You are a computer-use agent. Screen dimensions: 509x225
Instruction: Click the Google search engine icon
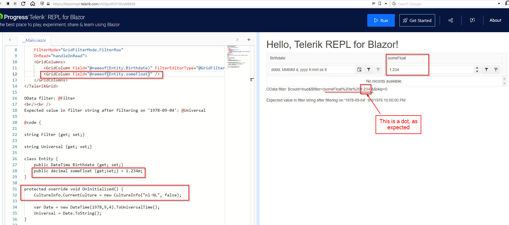point(394,4)
